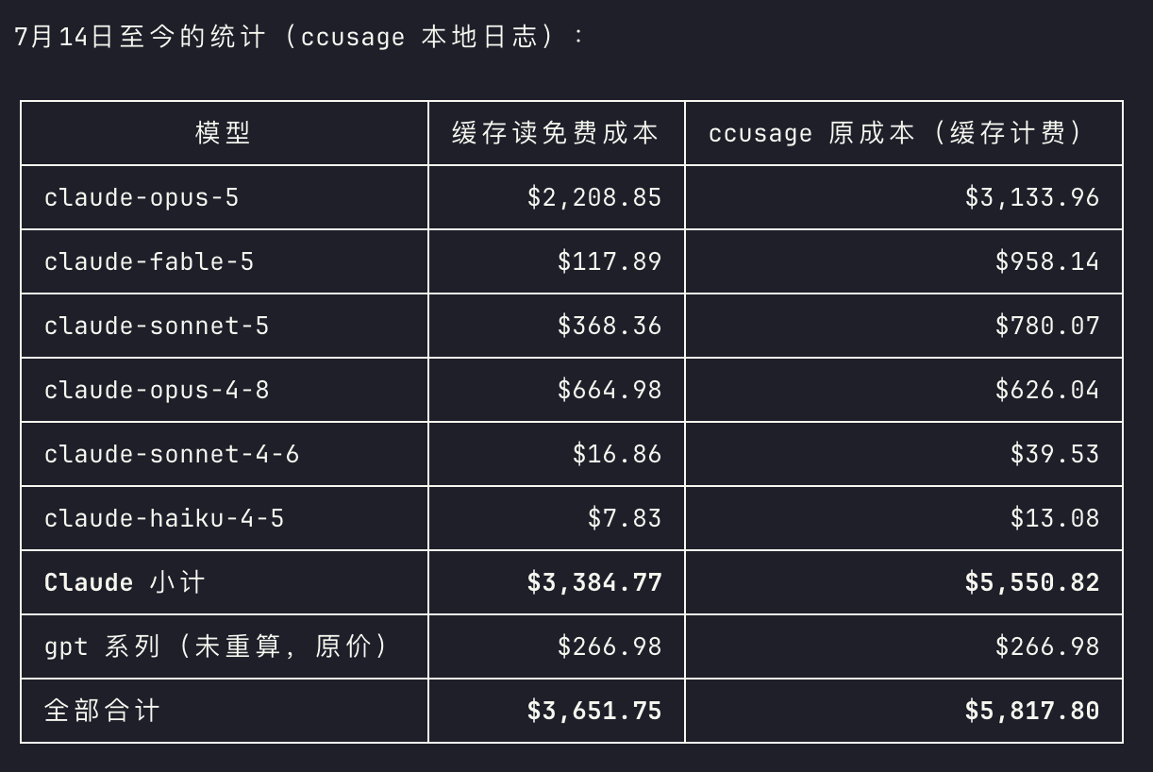Click the 7月14日至今的统计 heading text
This screenshot has width=1153, height=772.
[x=142, y=37]
